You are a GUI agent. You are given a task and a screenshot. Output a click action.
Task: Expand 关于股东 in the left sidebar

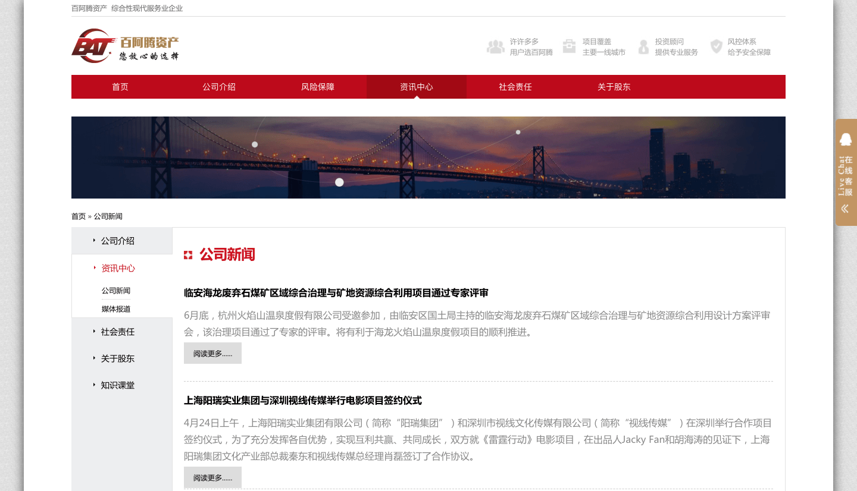(x=118, y=358)
